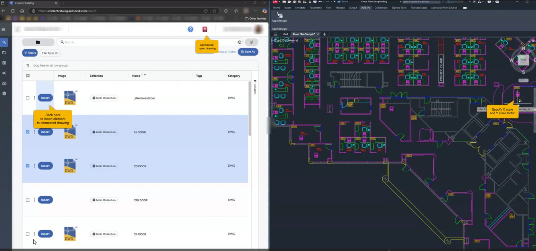This screenshot has height=251, width=536.
Task: Check the 24 DOOR row checkbox
Action: [28, 234]
